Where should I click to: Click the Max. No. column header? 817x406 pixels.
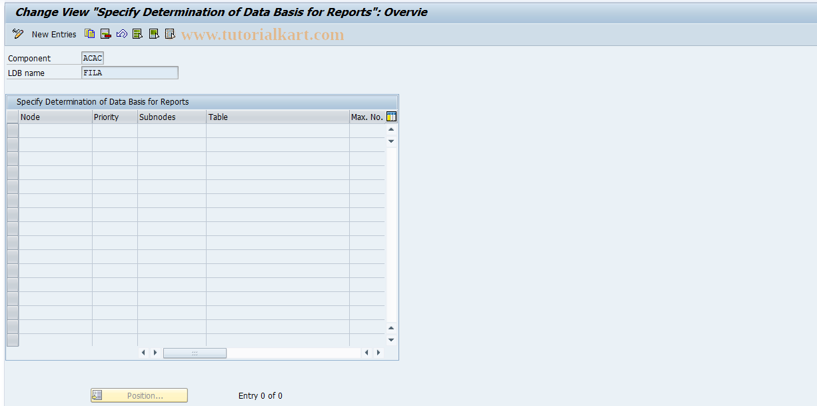367,117
